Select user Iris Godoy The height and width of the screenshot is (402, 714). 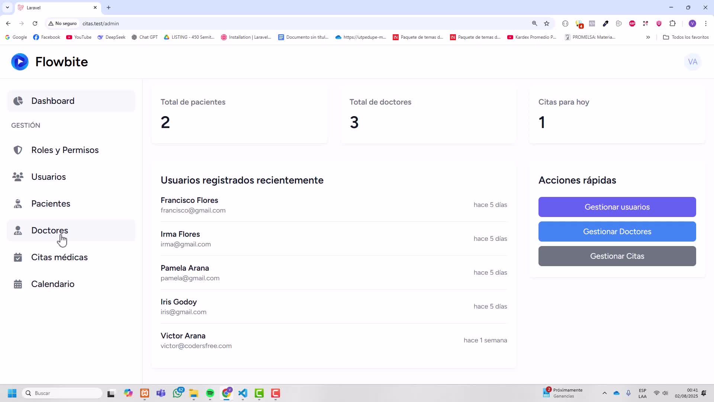point(178,302)
